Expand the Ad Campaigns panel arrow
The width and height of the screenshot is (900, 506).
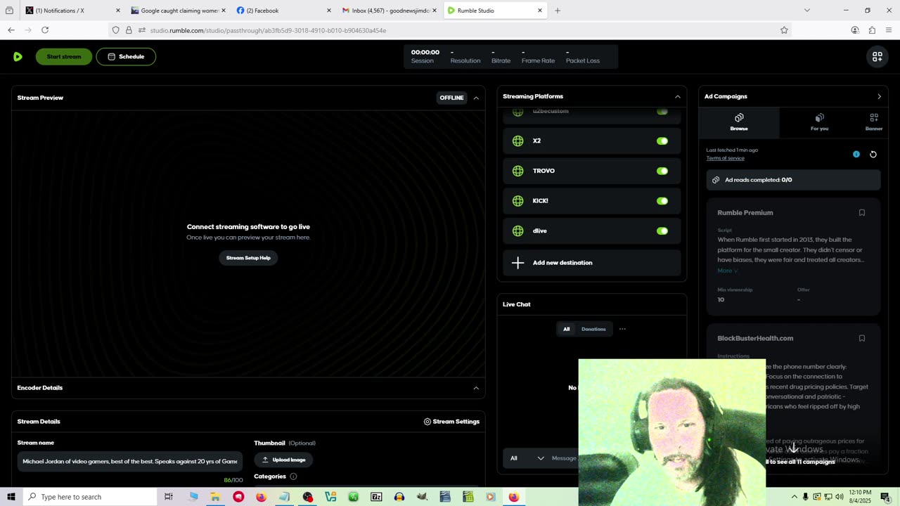(879, 96)
